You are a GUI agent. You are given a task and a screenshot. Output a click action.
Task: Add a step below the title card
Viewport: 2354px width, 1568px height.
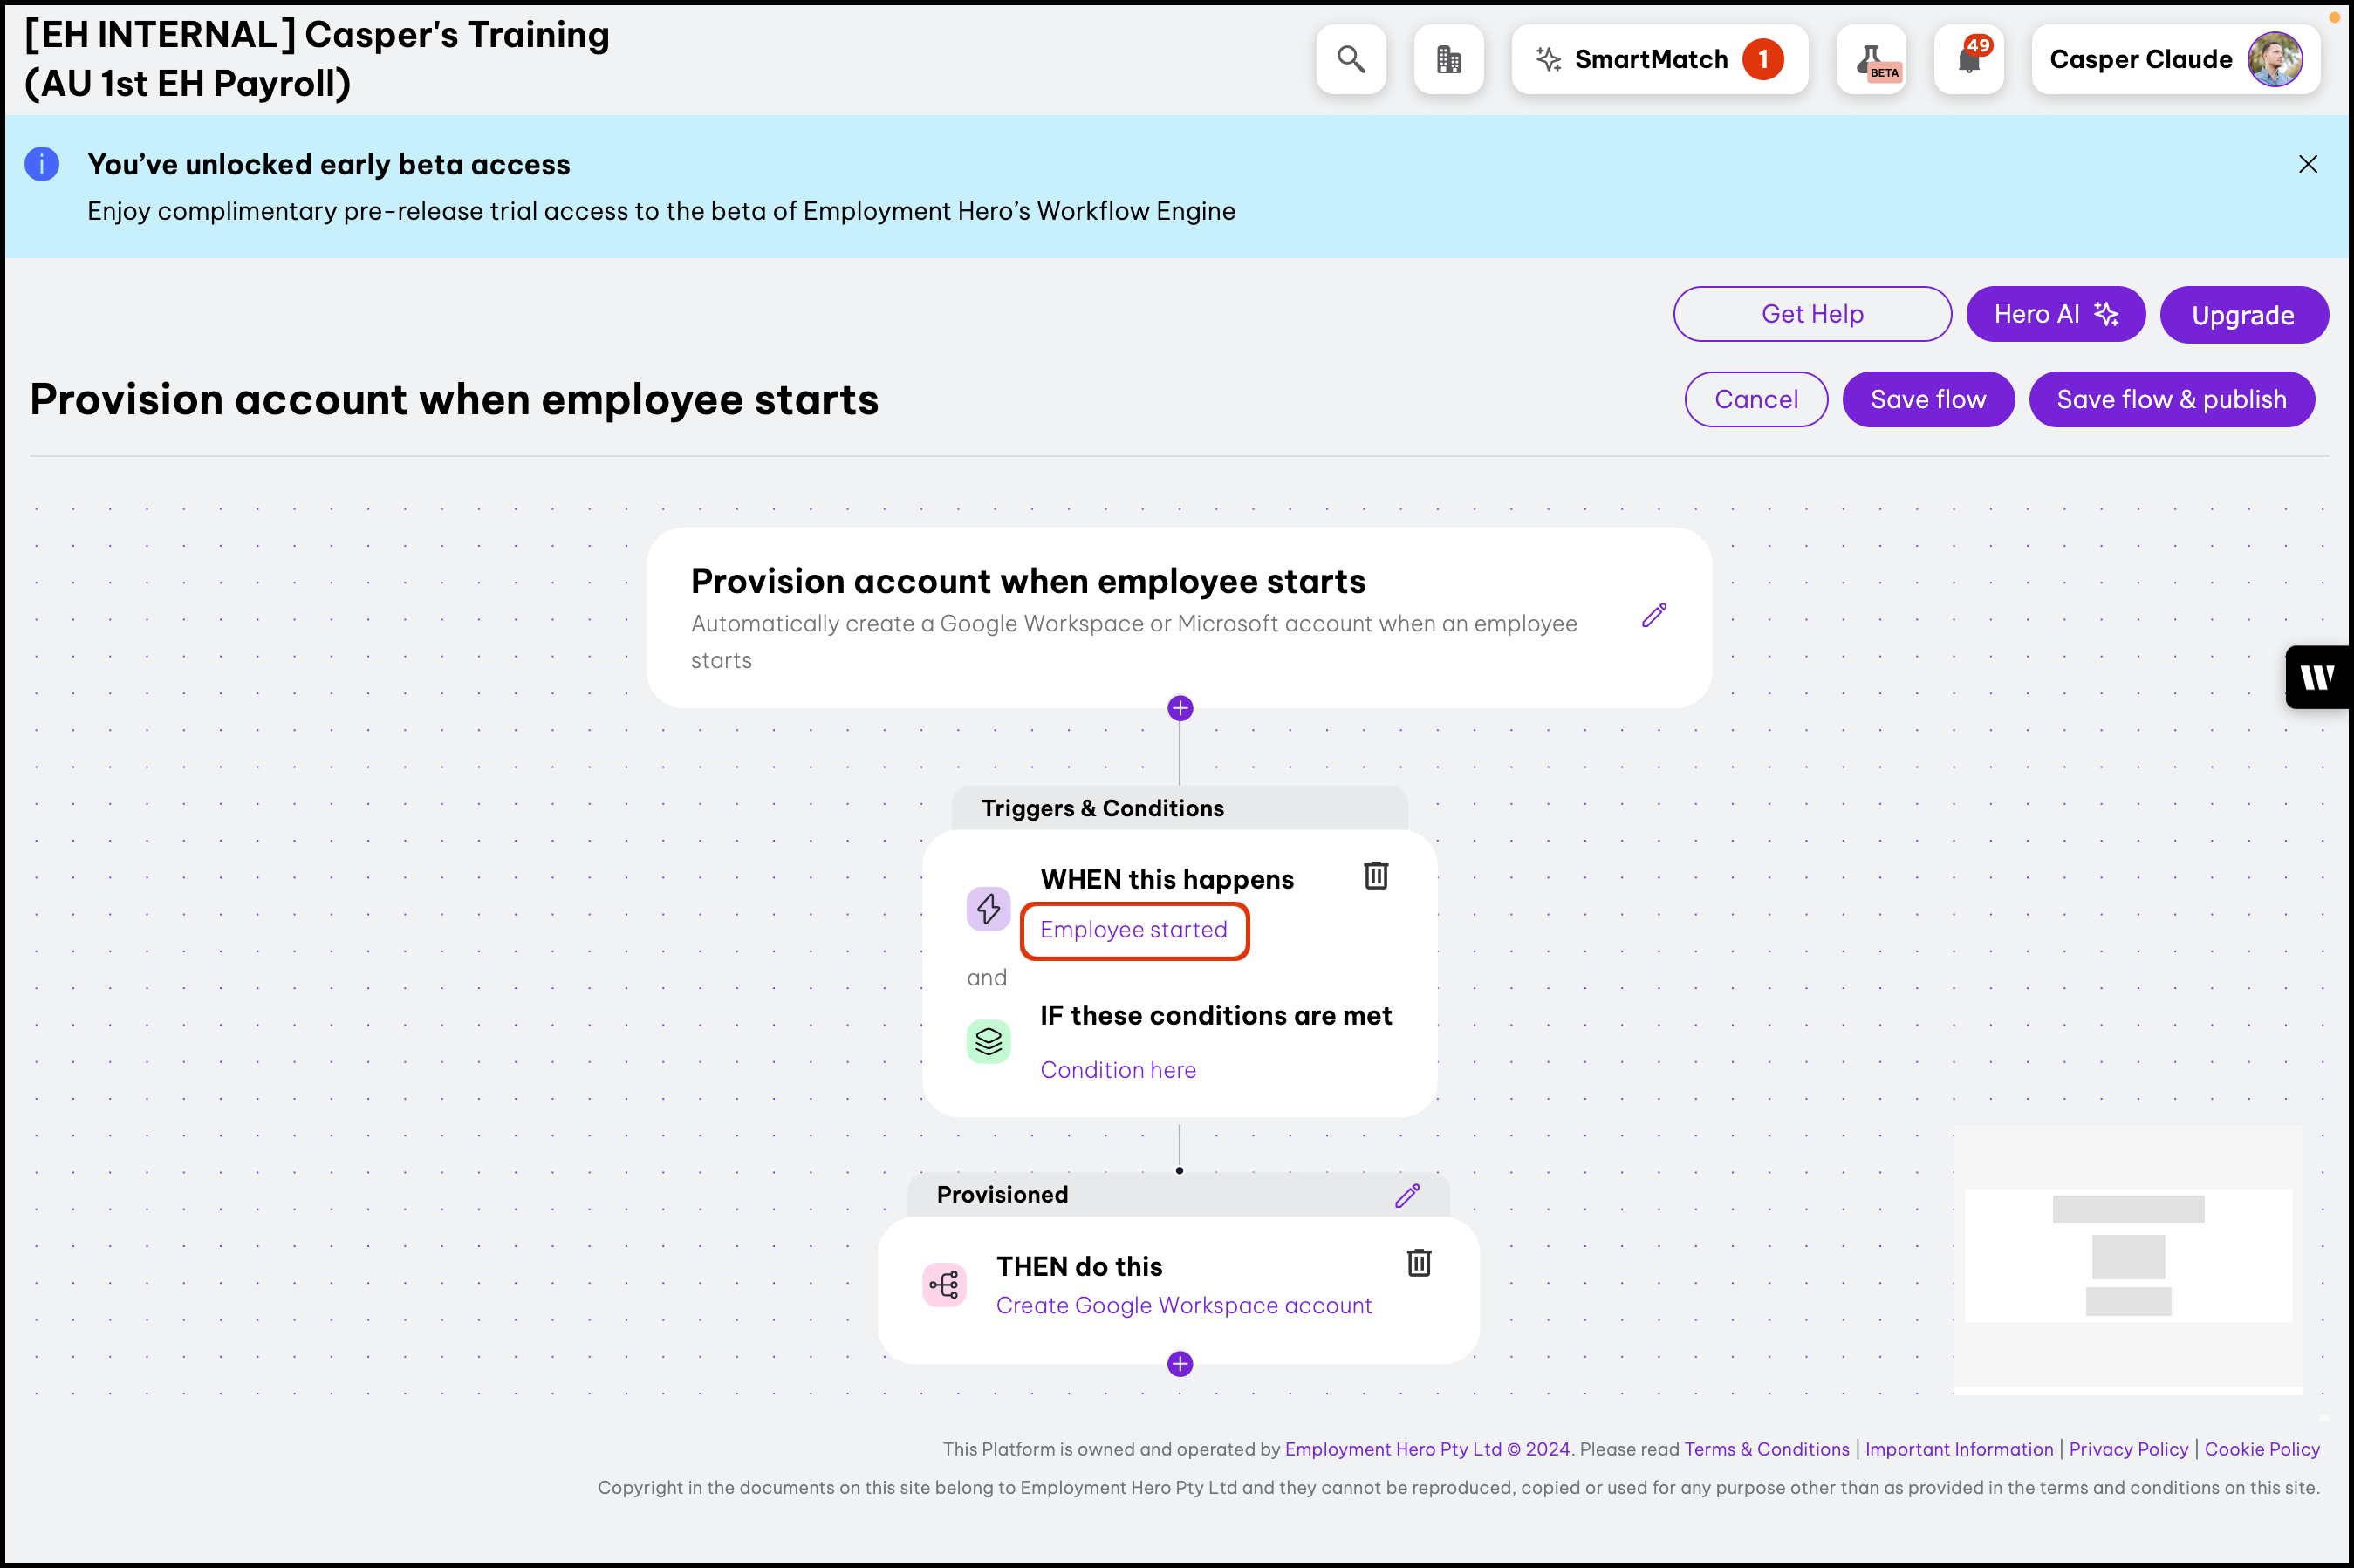pos(1180,709)
